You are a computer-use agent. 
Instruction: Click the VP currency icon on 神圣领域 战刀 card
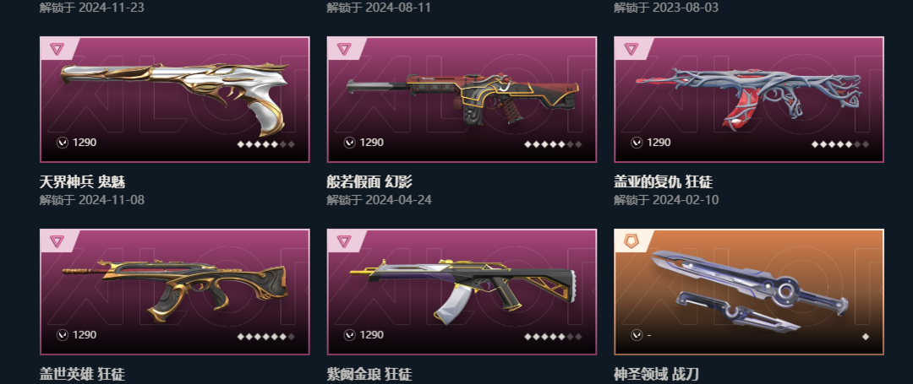637,335
